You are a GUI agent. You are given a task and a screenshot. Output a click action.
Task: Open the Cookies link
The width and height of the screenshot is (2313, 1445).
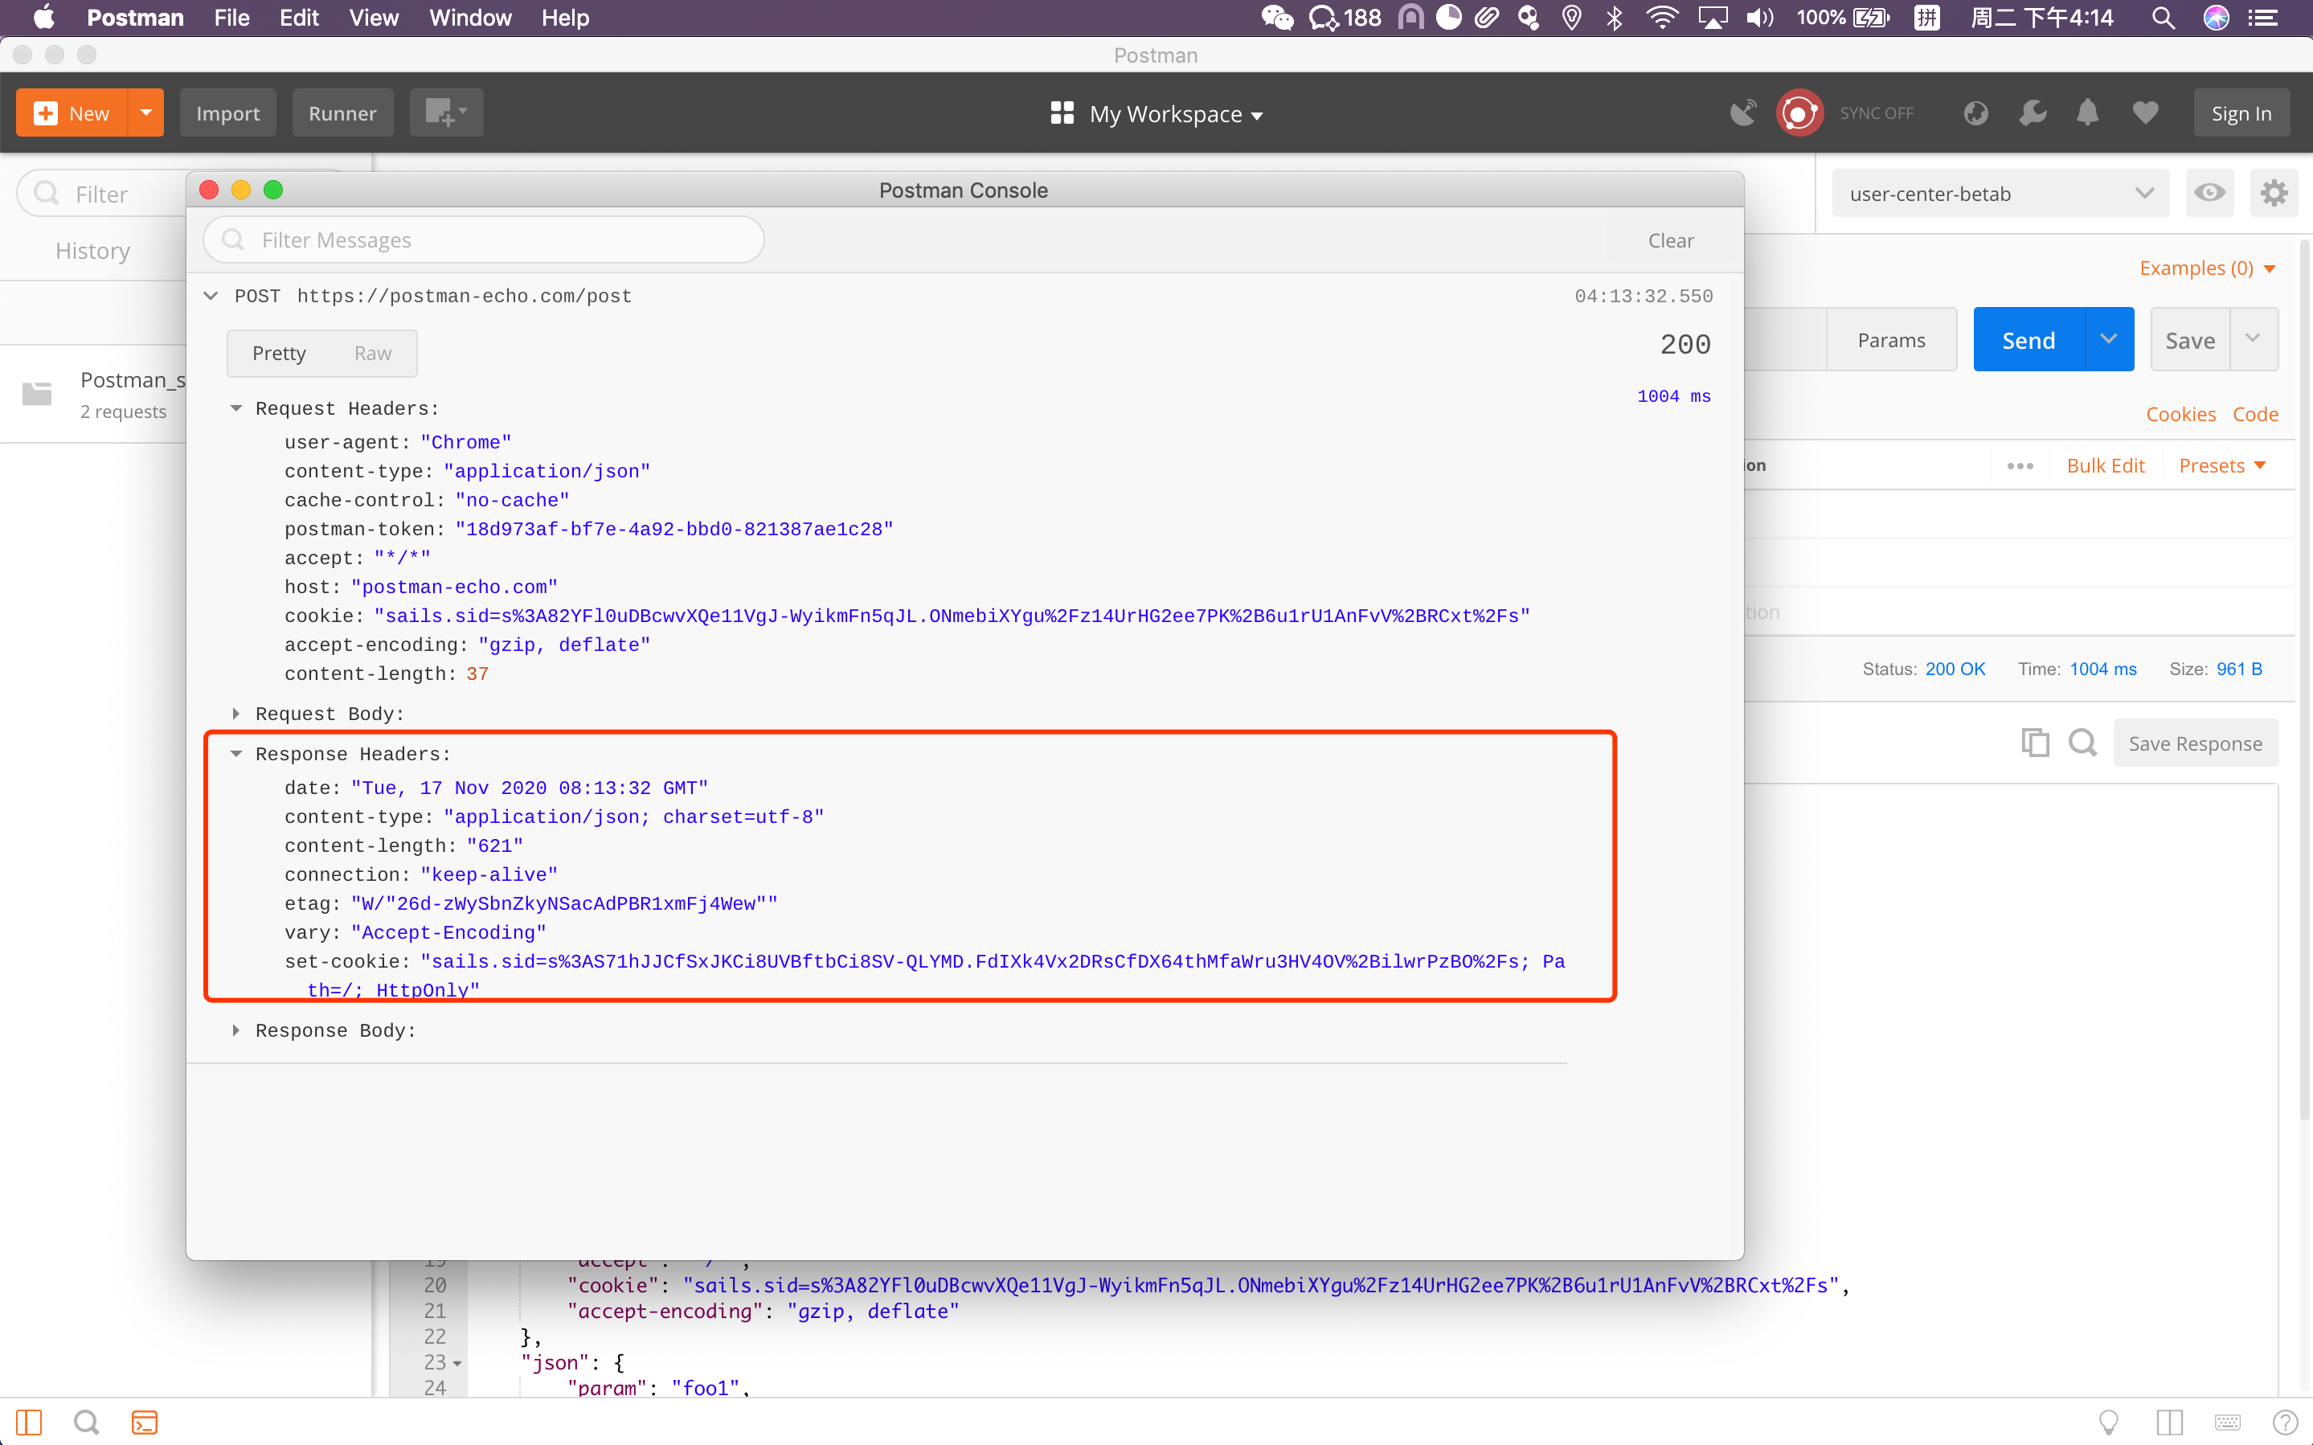tap(2181, 414)
